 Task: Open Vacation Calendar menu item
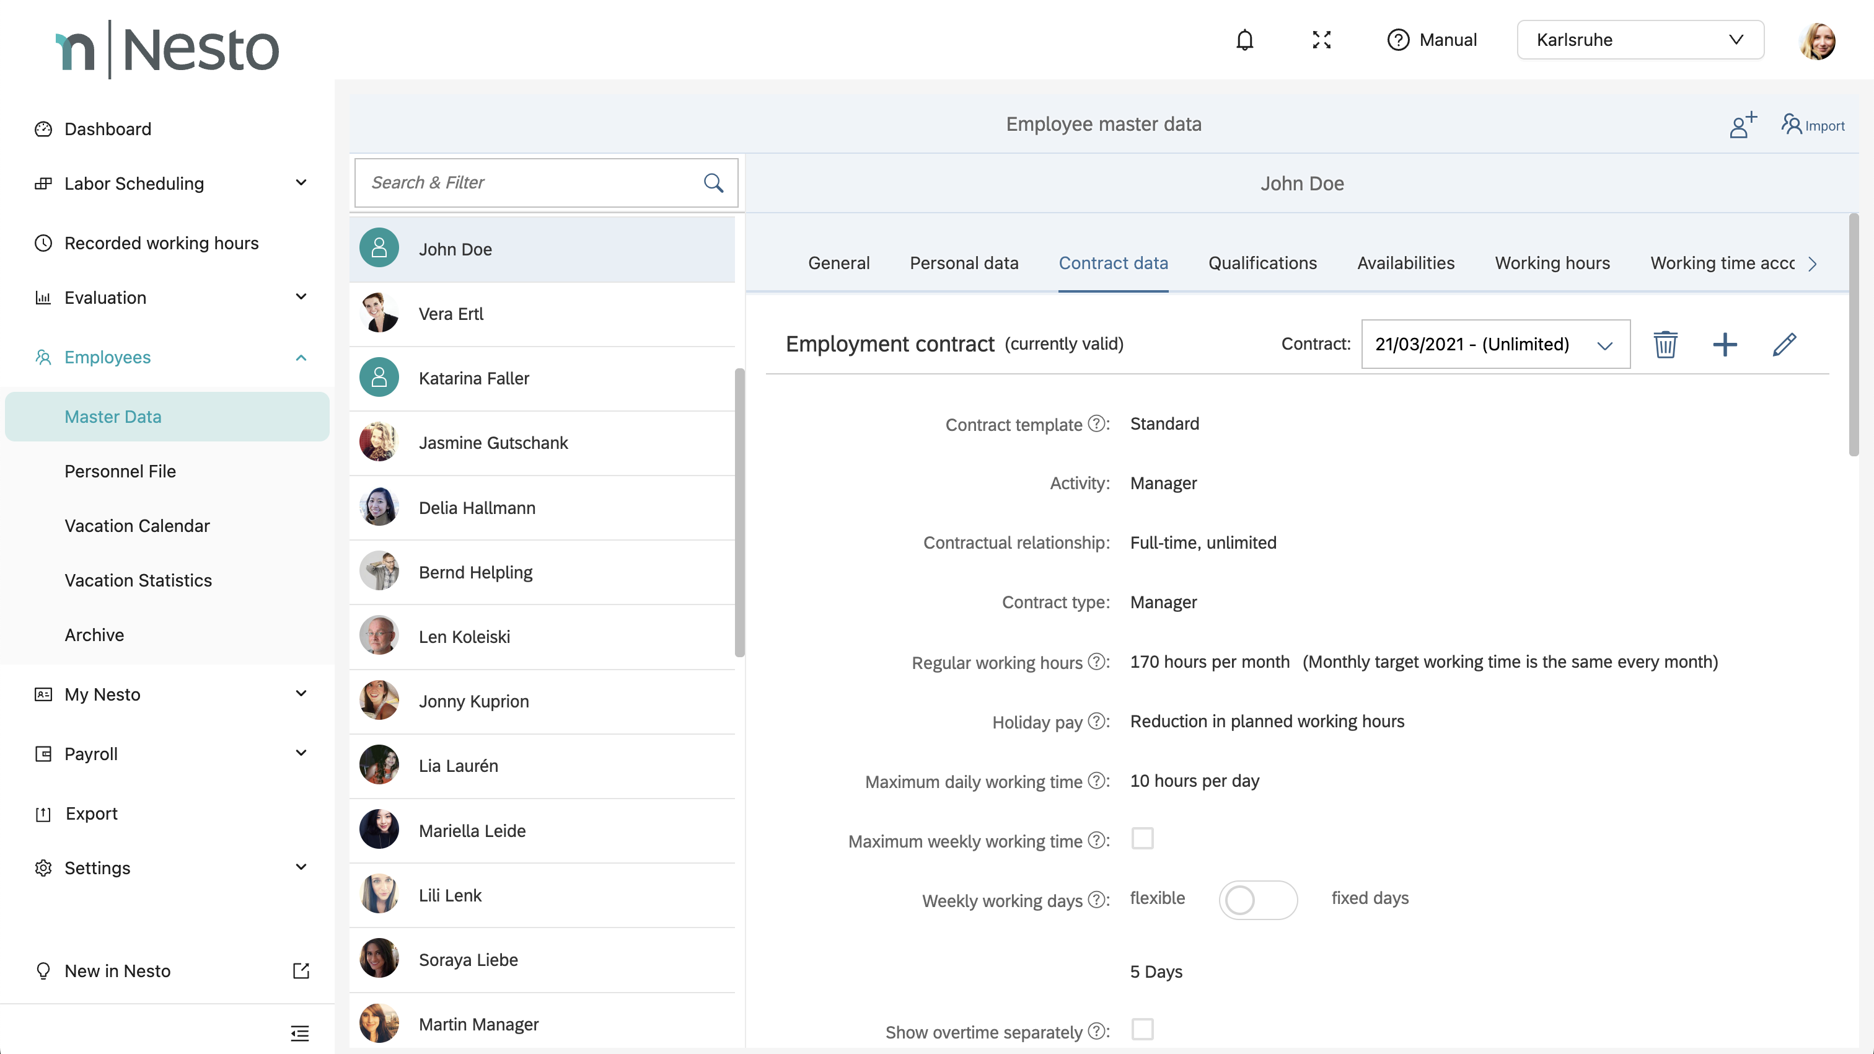coord(137,526)
